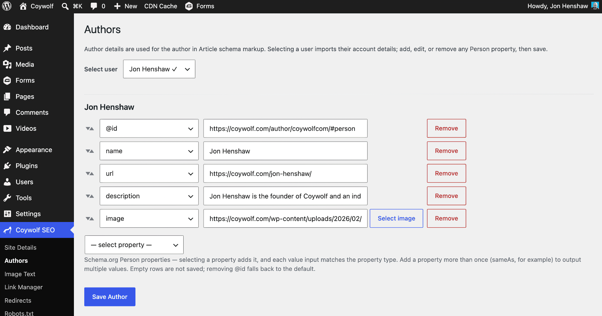602x316 pixels.
Task: Open CDN Cache in admin bar
Action: [161, 6]
